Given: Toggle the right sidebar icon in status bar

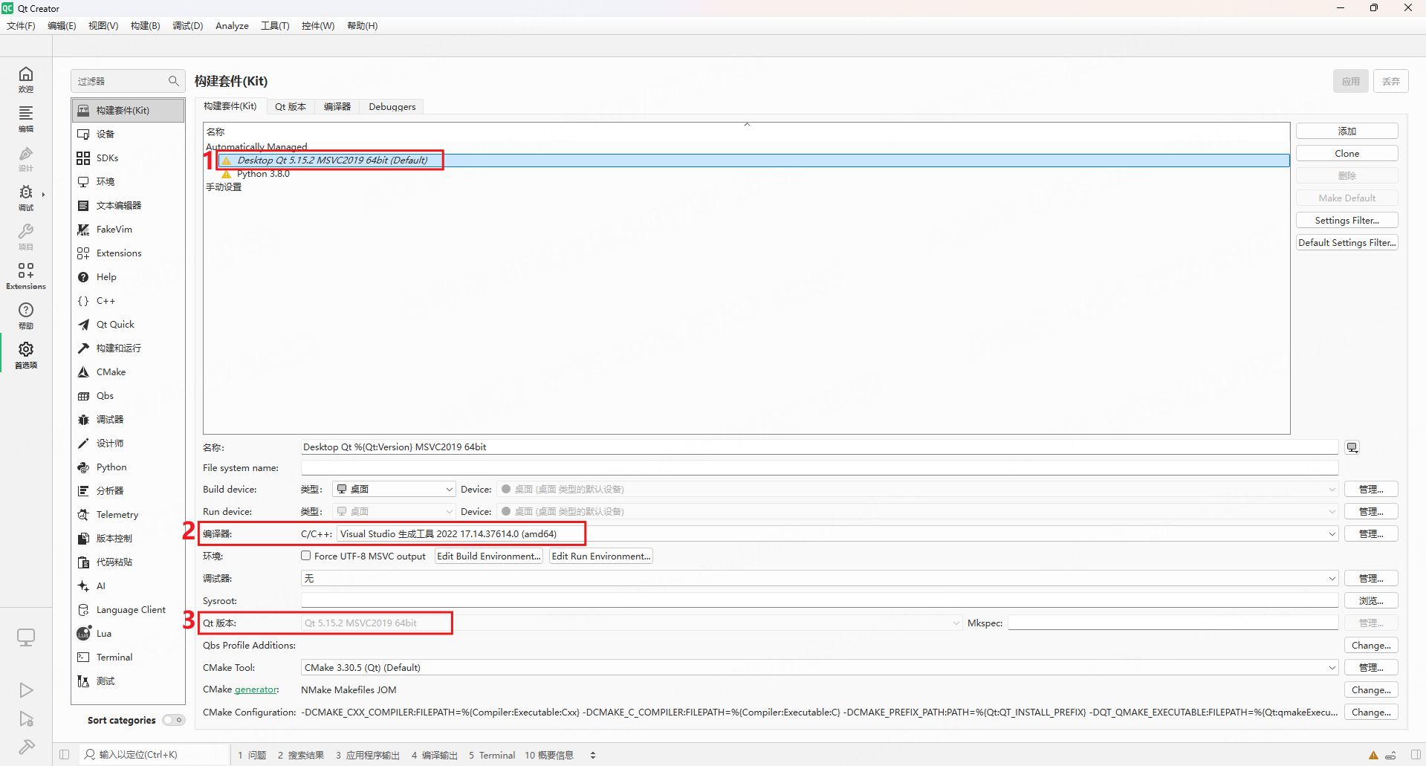Looking at the screenshot, I should (1416, 755).
